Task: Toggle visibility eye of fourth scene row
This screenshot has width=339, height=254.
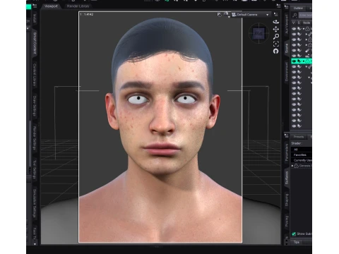Action: click(294, 45)
